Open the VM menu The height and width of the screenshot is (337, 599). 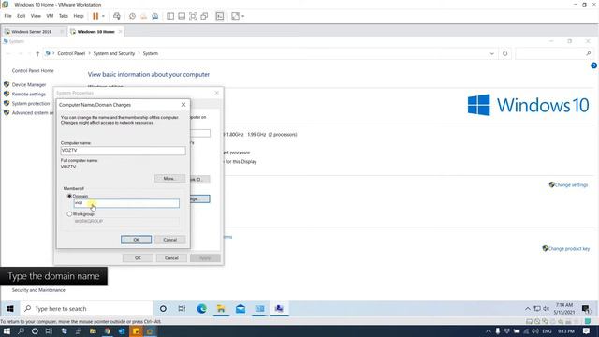point(50,16)
